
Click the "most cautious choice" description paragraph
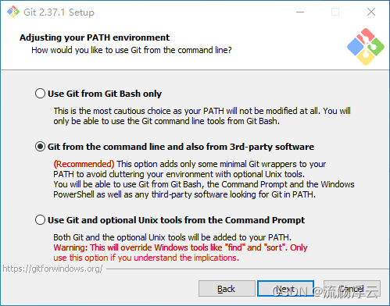202,116
